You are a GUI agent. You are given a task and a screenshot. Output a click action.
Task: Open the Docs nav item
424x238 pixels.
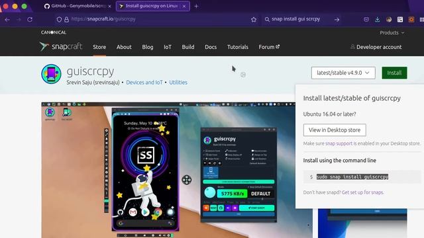(x=211, y=47)
